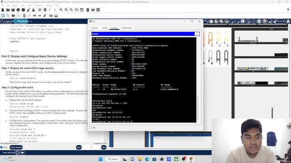
Task: Select the Delete tool icon
Action: point(13,16)
